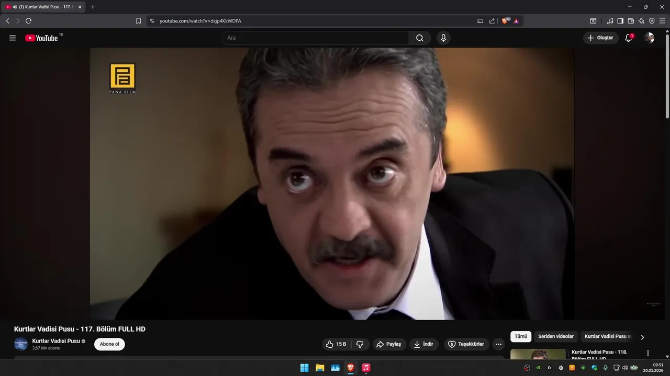Select the Tümü filter chip
Image resolution: width=670 pixels, height=376 pixels.
click(x=521, y=337)
